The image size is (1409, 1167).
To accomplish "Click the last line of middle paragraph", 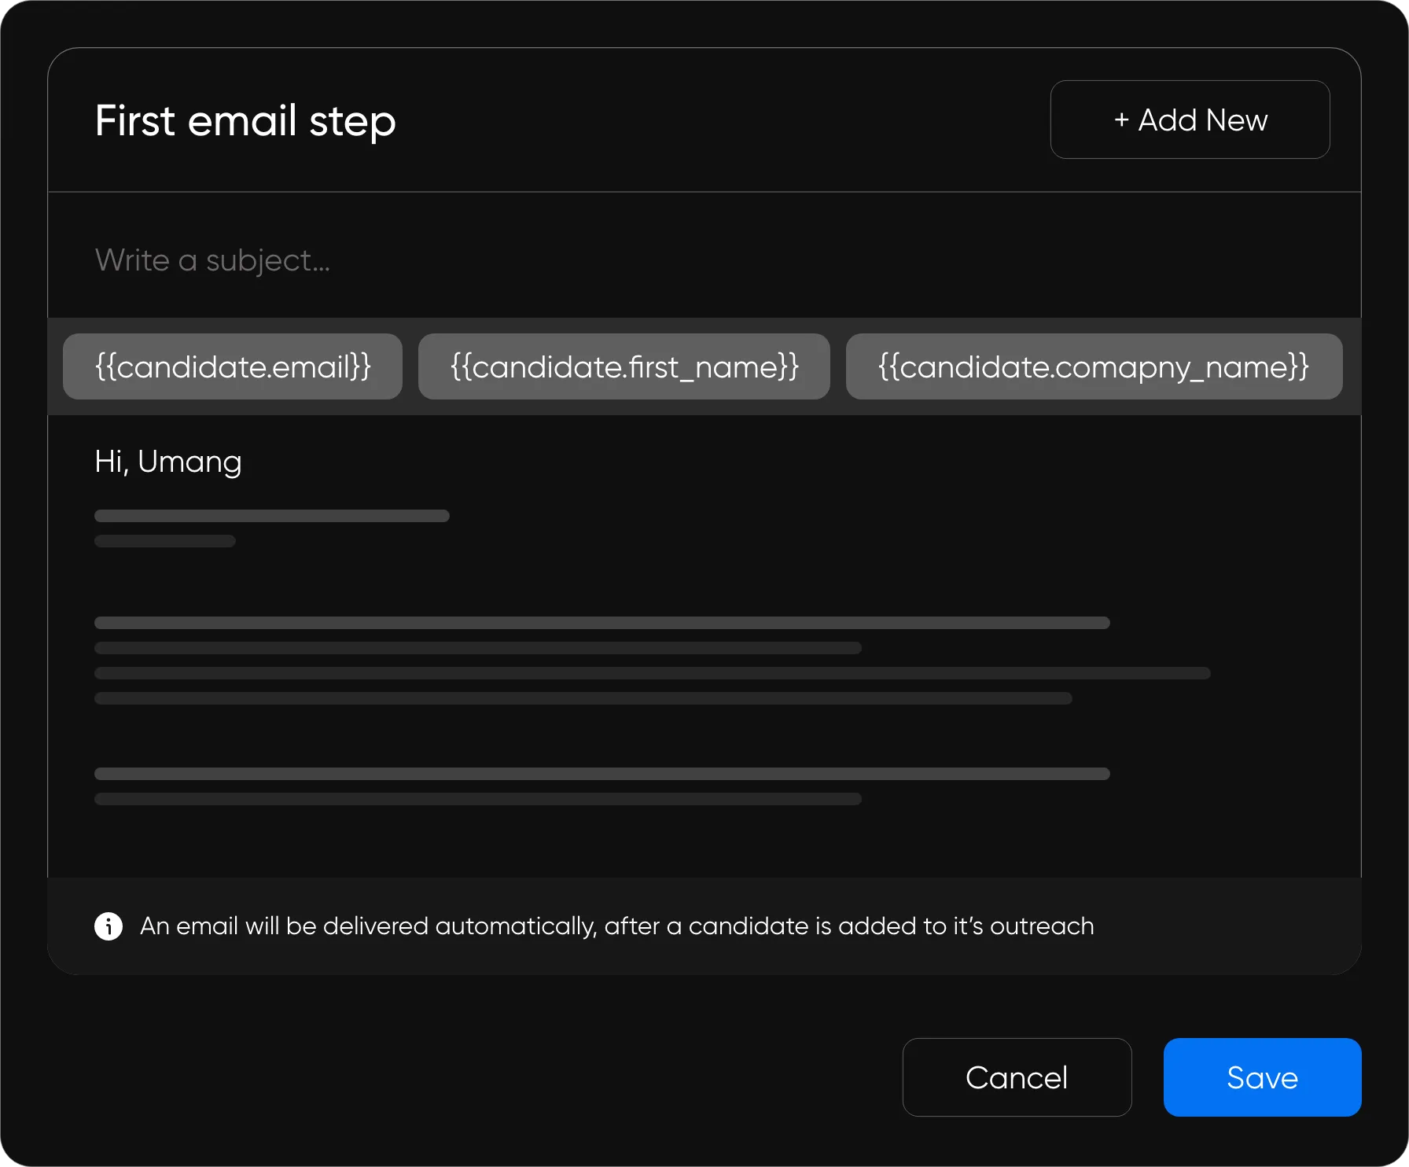I will tap(583, 698).
